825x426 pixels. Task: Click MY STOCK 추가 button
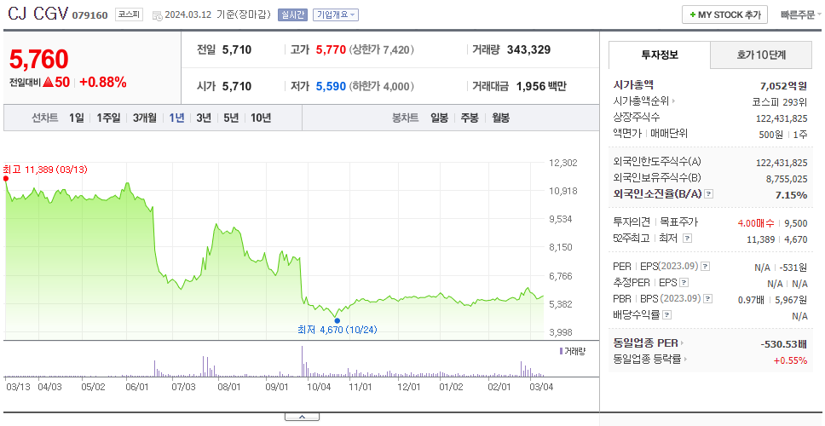pyautogui.click(x=724, y=14)
